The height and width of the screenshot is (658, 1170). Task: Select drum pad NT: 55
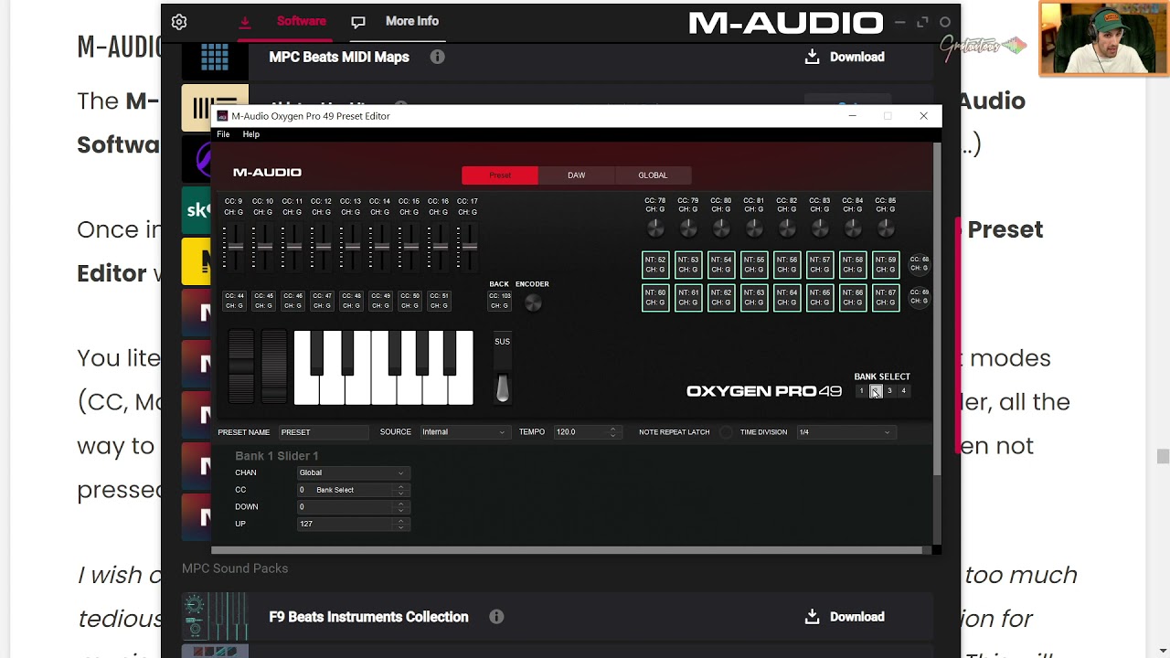pos(754,265)
